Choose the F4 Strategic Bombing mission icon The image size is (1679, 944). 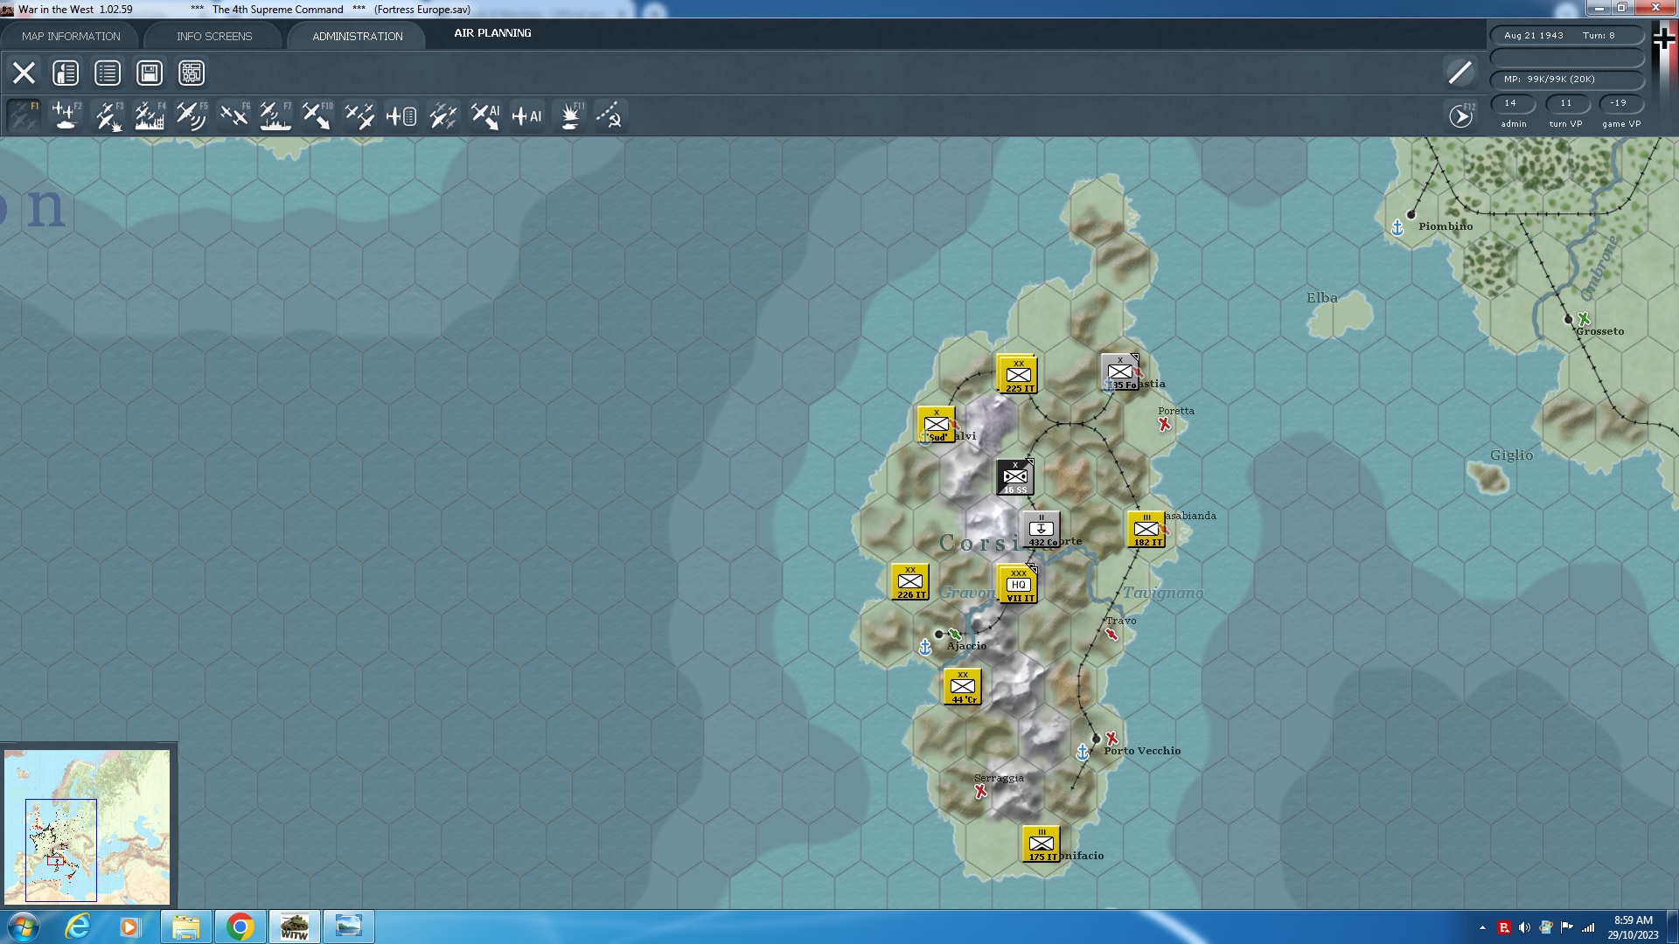pyautogui.click(x=149, y=115)
